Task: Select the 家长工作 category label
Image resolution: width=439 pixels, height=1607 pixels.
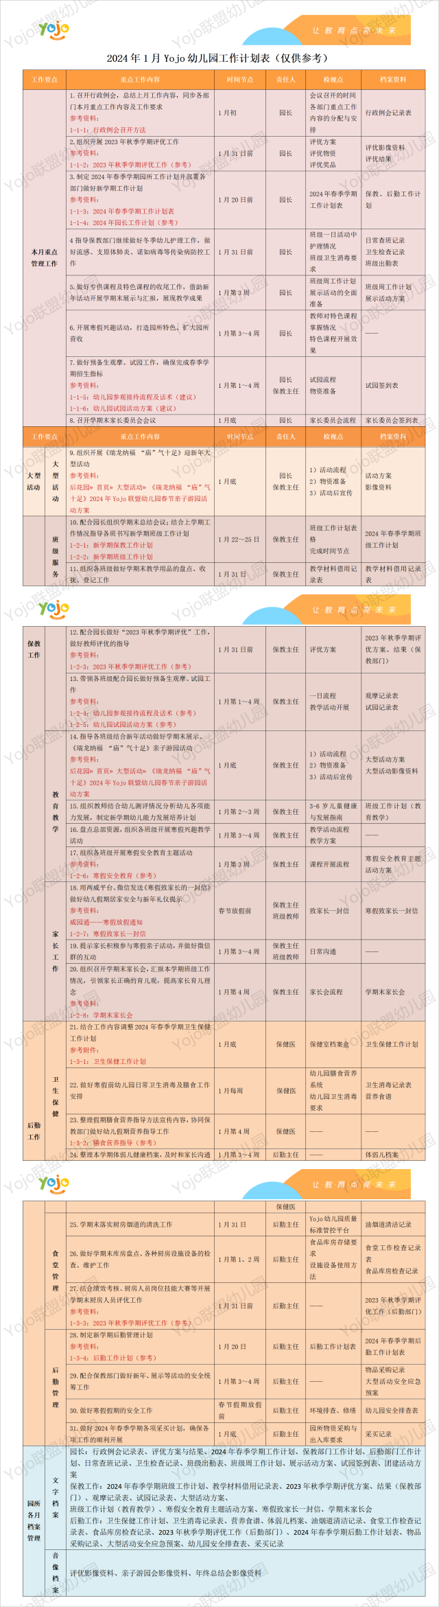Action: pyautogui.click(x=56, y=951)
